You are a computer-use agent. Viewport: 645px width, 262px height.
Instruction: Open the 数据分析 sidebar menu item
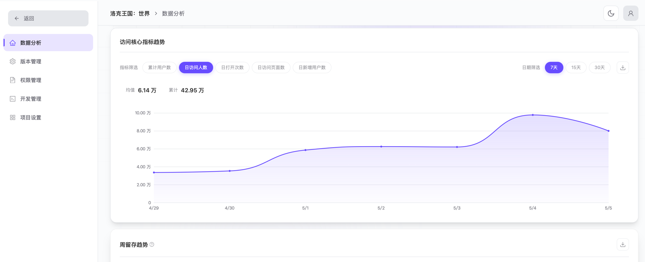pos(48,43)
